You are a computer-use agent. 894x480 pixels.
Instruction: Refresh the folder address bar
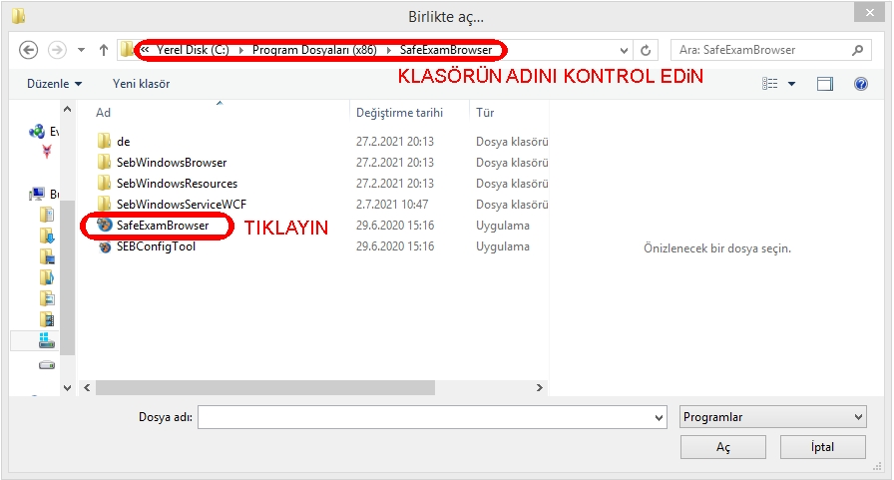coord(647,50)
